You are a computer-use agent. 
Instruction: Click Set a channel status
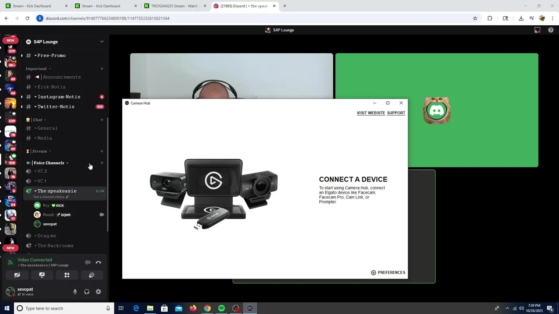pyautogui.click(x=51, y=197)
